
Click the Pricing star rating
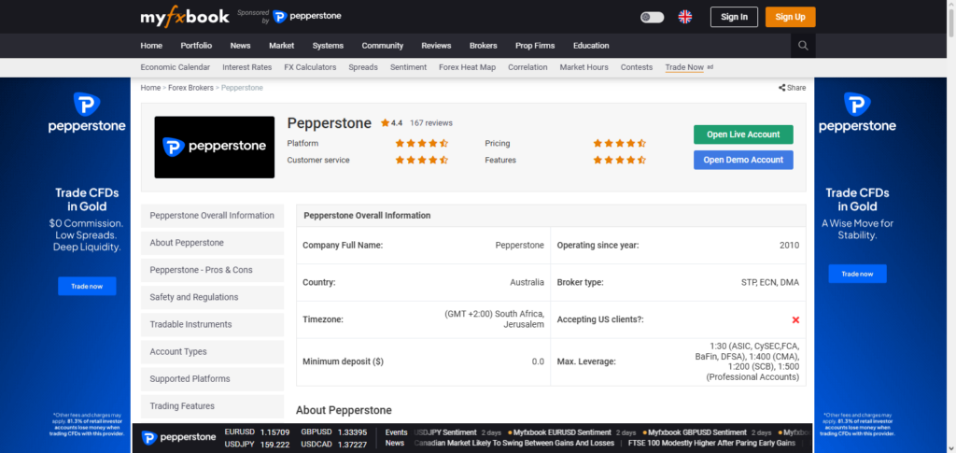tap(619, 144)
